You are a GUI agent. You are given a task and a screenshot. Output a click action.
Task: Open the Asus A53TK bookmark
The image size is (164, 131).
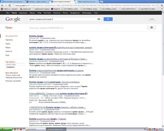[x=147, y=9]
